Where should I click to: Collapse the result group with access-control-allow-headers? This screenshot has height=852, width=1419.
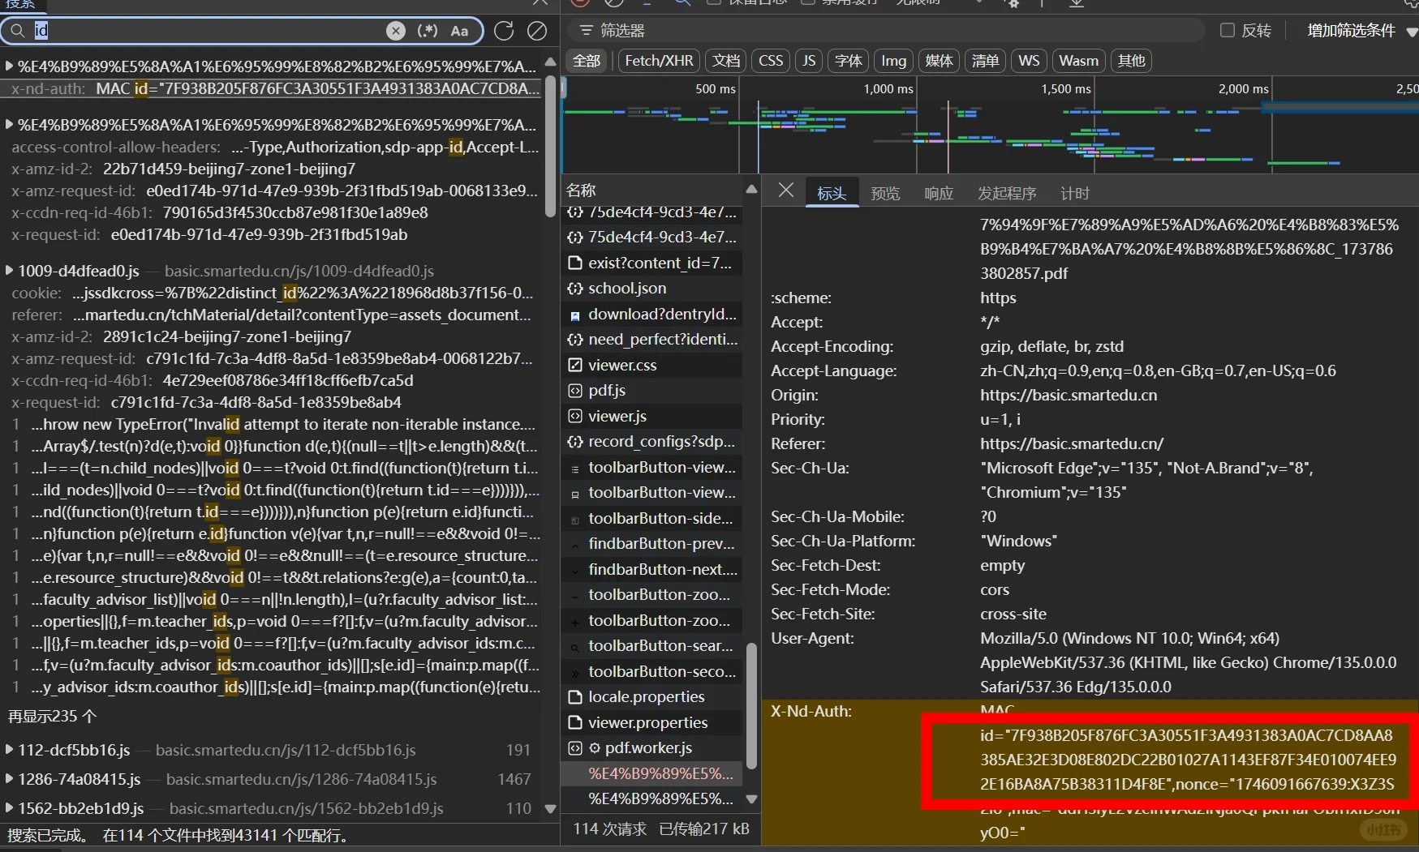[9, 125]
